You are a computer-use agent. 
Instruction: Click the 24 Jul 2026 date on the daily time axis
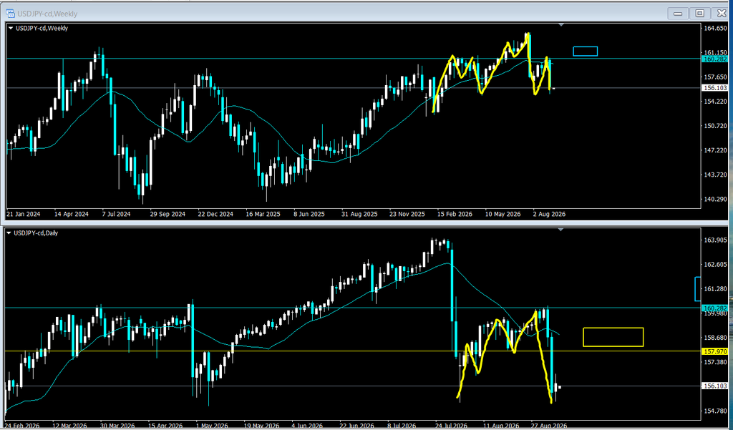pyautogui.click(x=452, y=426)
